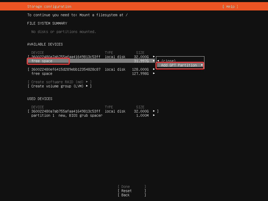Viewport: 268px width, 201px height.
Task: Open the Help menu
Action: pyautogui.click(x=230, y=7)
